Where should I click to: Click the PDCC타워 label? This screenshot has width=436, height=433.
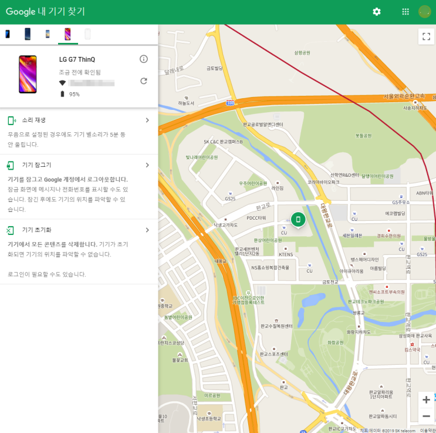pos(256,218)
